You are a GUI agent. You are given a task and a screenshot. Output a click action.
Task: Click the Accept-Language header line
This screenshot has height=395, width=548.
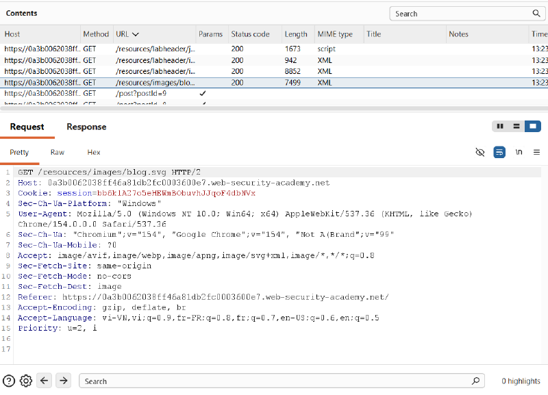point(199,318)
